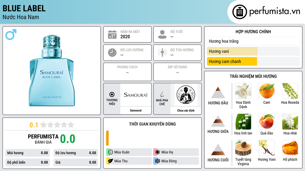Click the Mùa Hạ sun icon
The image size is (305, 171).
tap(158, 152)
